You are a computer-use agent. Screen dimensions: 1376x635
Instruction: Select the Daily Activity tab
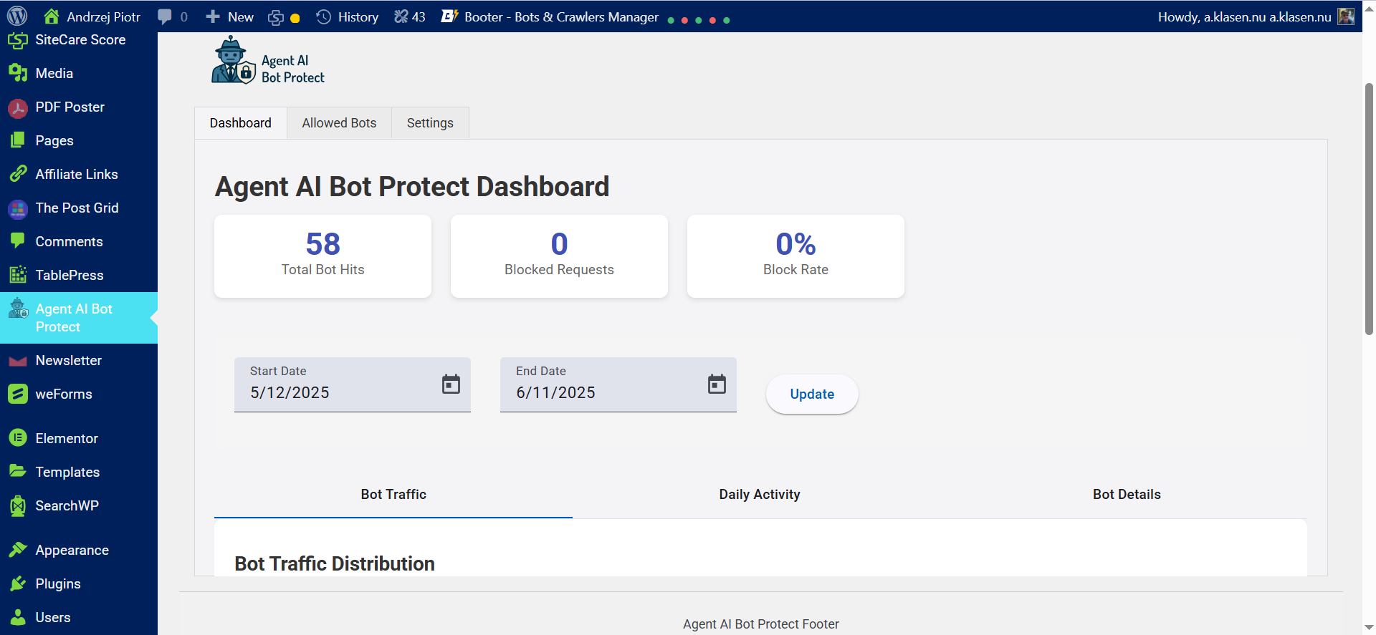[760, 495]
